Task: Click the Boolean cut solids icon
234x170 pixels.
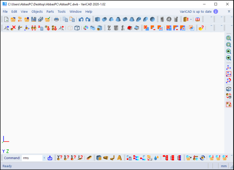Action: coord(153,28)
